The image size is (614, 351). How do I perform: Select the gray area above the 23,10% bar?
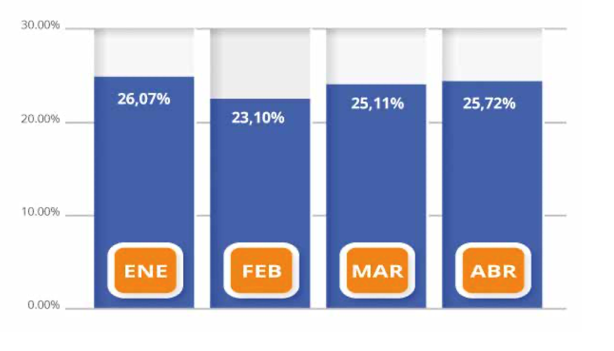(260, 63)
